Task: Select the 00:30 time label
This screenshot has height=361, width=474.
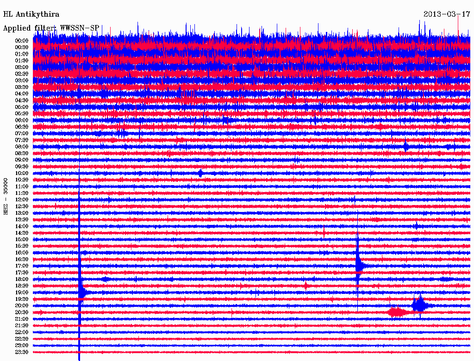Action: click(x=22, y=47)
